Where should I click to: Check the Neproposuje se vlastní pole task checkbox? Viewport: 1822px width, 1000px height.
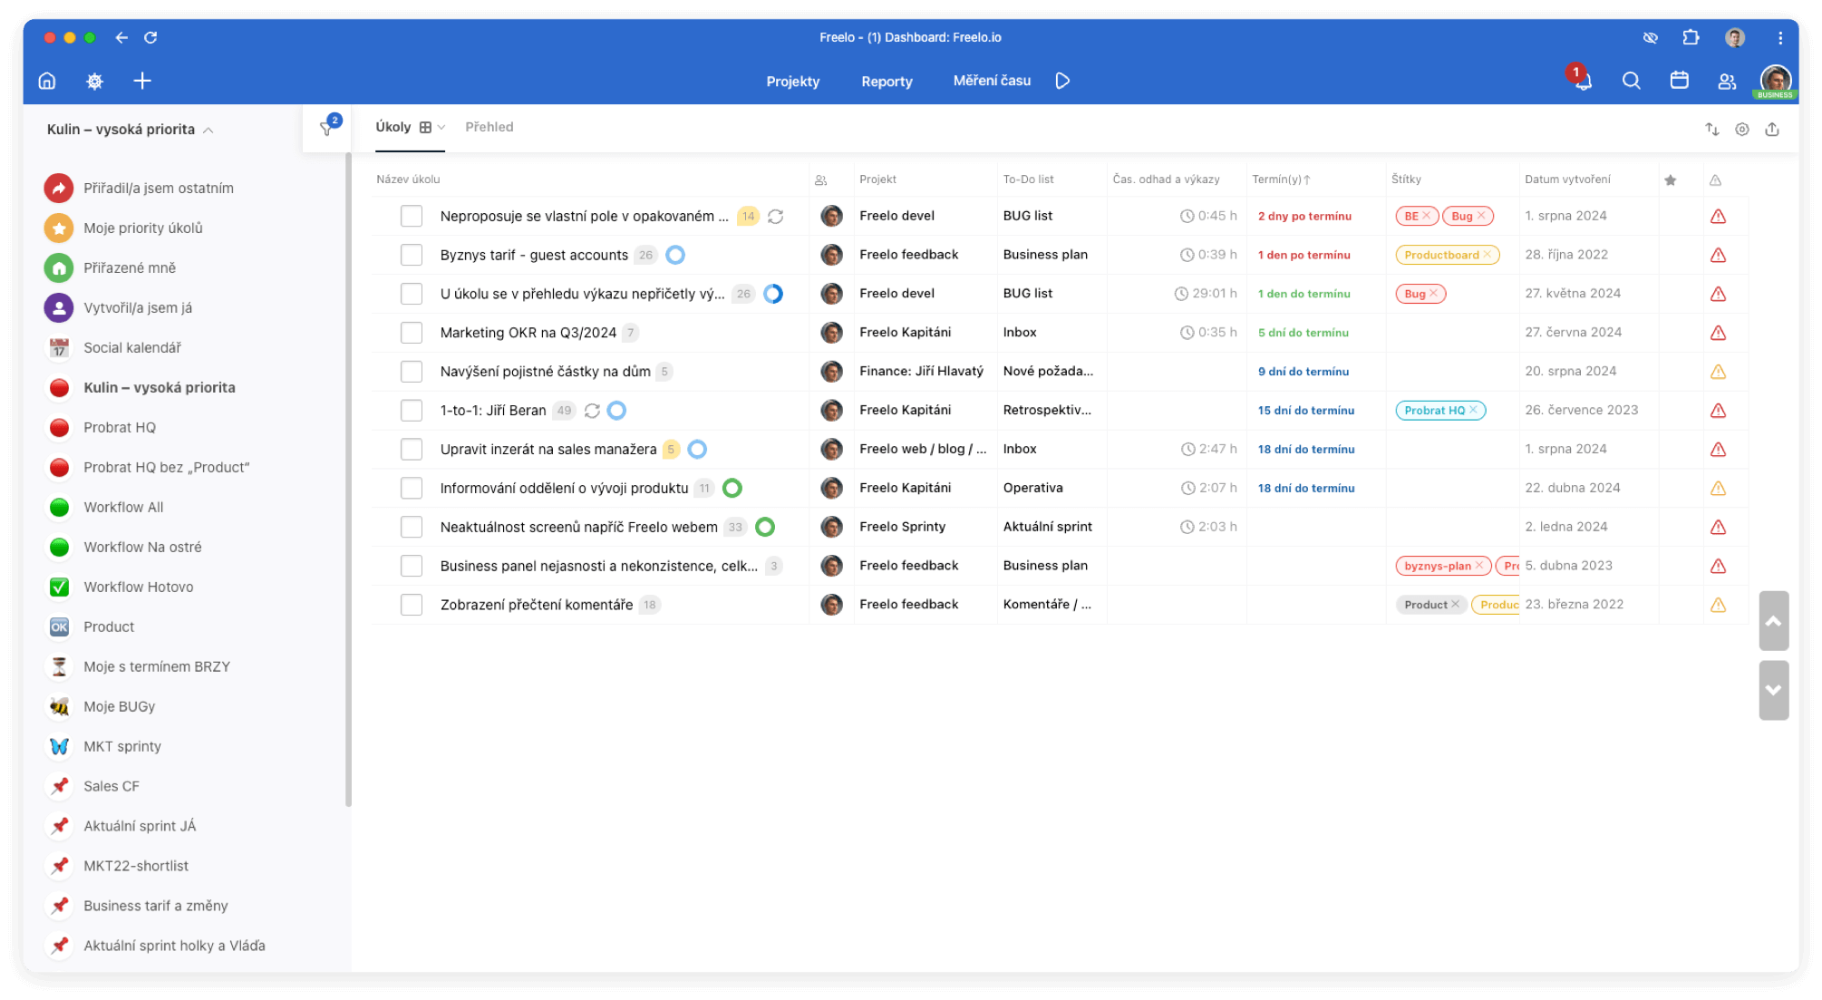pos(412,216)
